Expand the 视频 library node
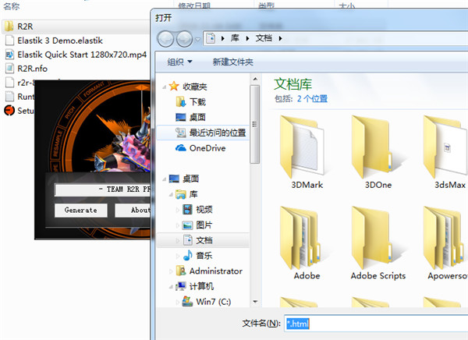 pyautogui.click(x=178, y=210)
